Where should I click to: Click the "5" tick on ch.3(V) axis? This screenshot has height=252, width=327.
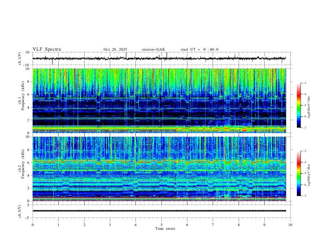(x=29, y=205)
